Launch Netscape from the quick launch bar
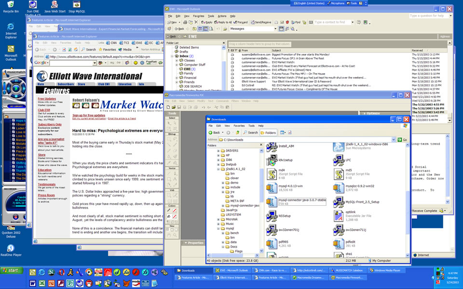The width and height of the screenshot is (463, 289). (x=52, y=272)
